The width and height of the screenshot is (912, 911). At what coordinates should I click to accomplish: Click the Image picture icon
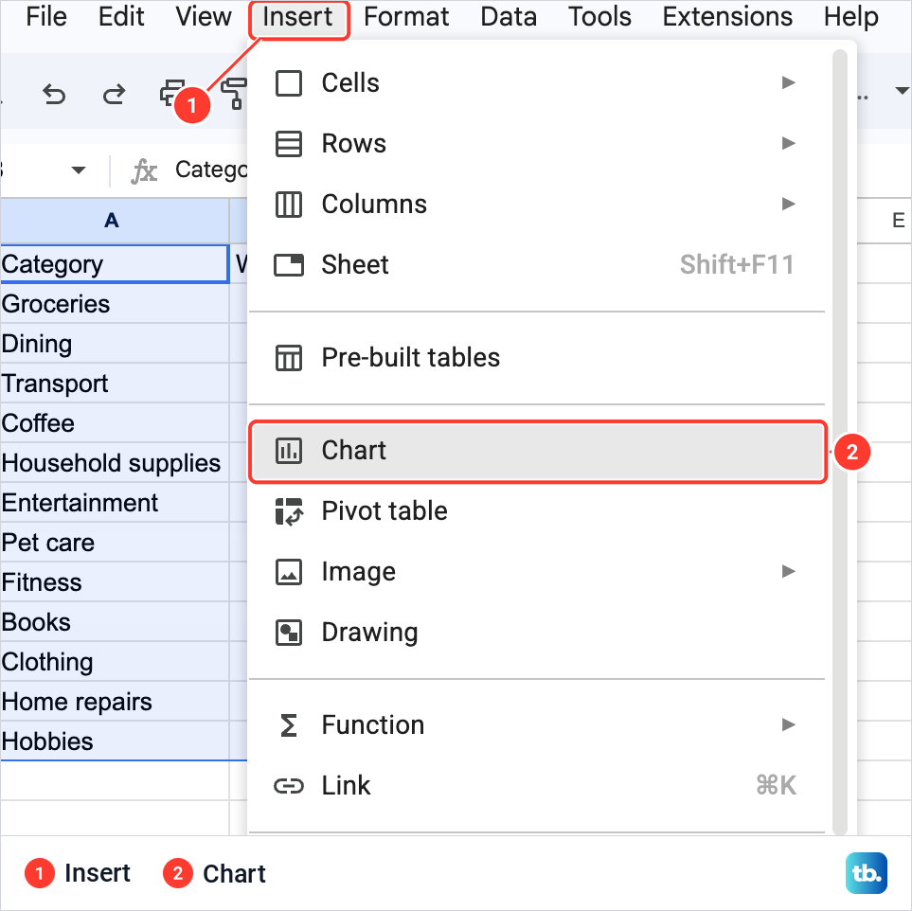tap(289, 572)
